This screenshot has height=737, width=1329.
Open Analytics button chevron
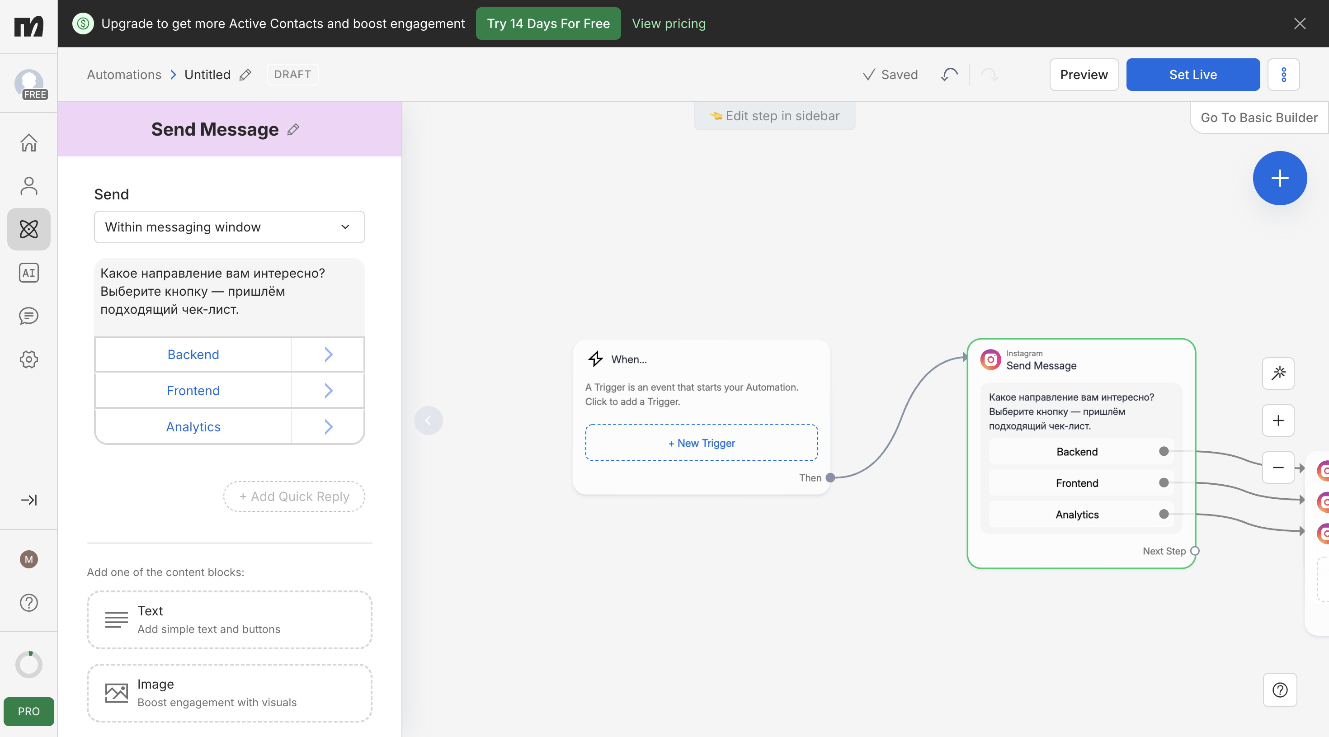(328, 427)
